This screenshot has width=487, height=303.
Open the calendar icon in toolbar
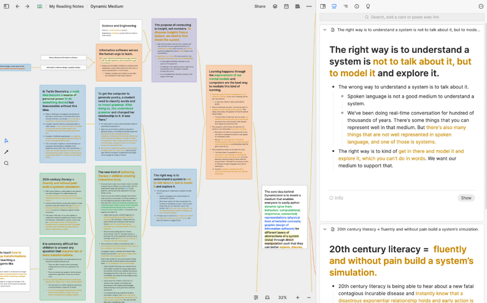(x=286, y=6)
